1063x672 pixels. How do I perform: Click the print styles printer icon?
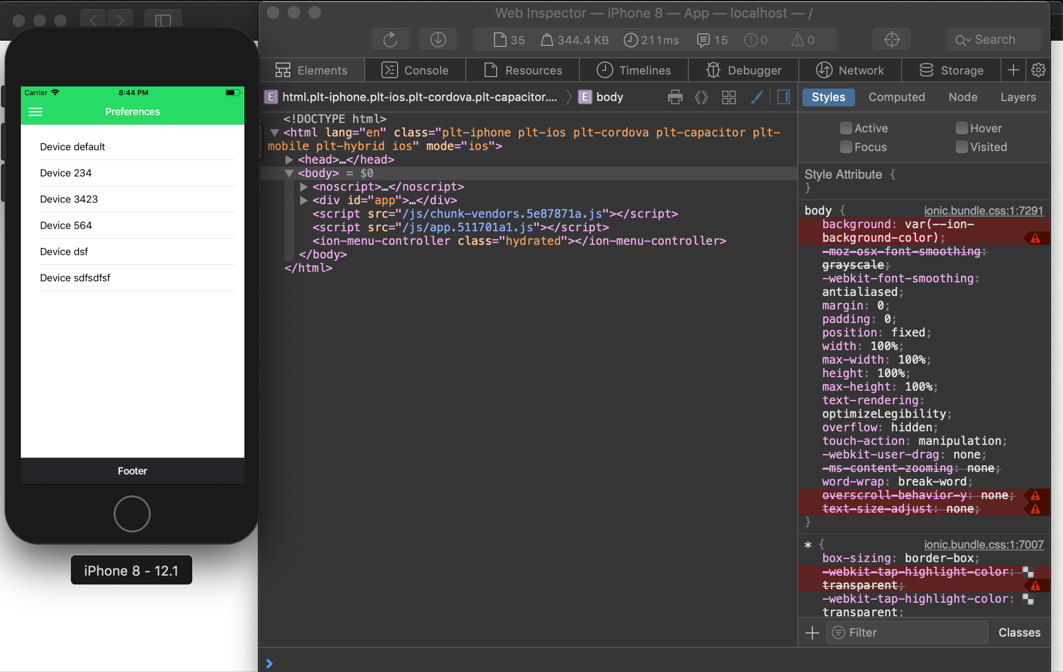pos(675,97)
